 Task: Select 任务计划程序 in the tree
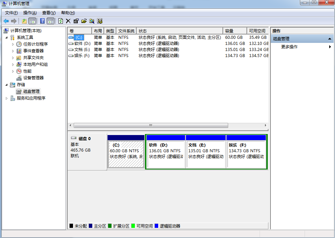click(35, 44)
